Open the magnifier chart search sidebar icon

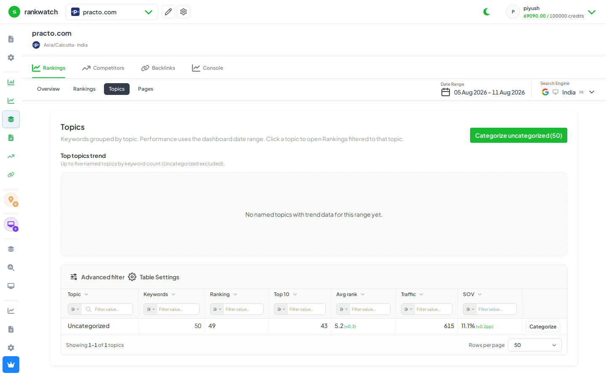(11, 268)
